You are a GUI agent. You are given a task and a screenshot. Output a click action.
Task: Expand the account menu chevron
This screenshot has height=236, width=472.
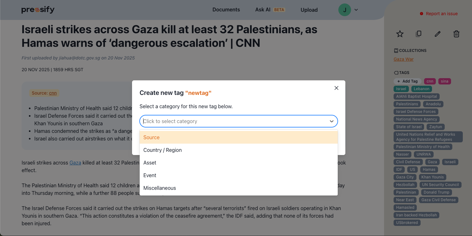pos(356,10)
